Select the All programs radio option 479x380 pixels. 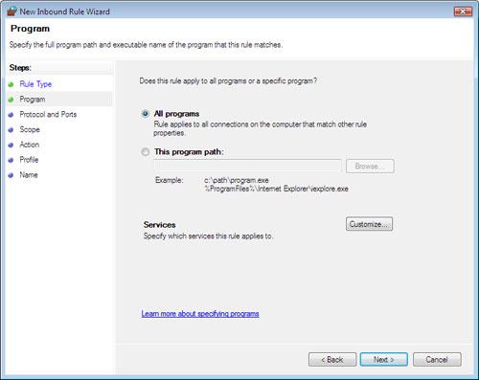[146, 114]
